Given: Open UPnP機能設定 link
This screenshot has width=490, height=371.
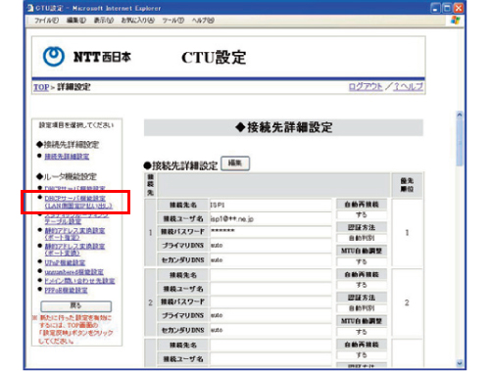Looking at the screenshot, I should (x=65, y=262).
